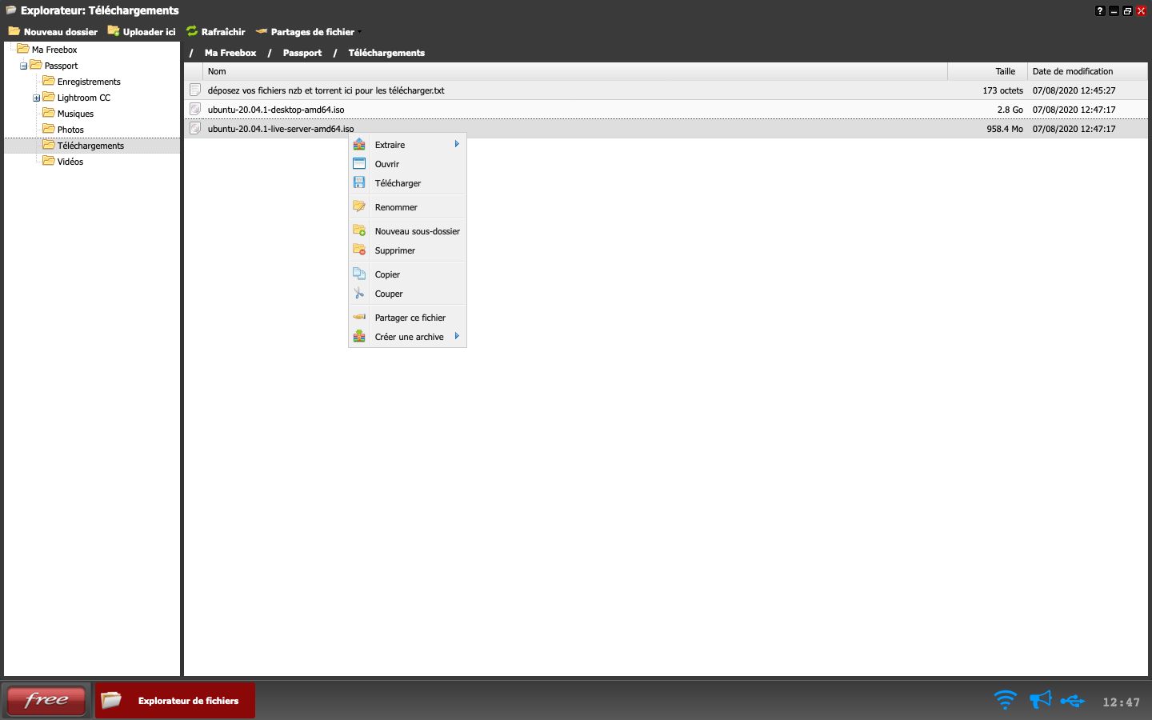1152x720 pixels.
Task: Click the Uploader ici toolbar button
Action: coord(142,32)
